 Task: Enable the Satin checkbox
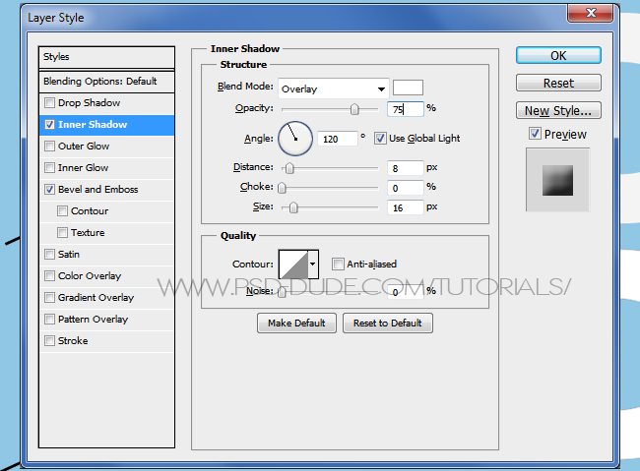click(50, 254)
